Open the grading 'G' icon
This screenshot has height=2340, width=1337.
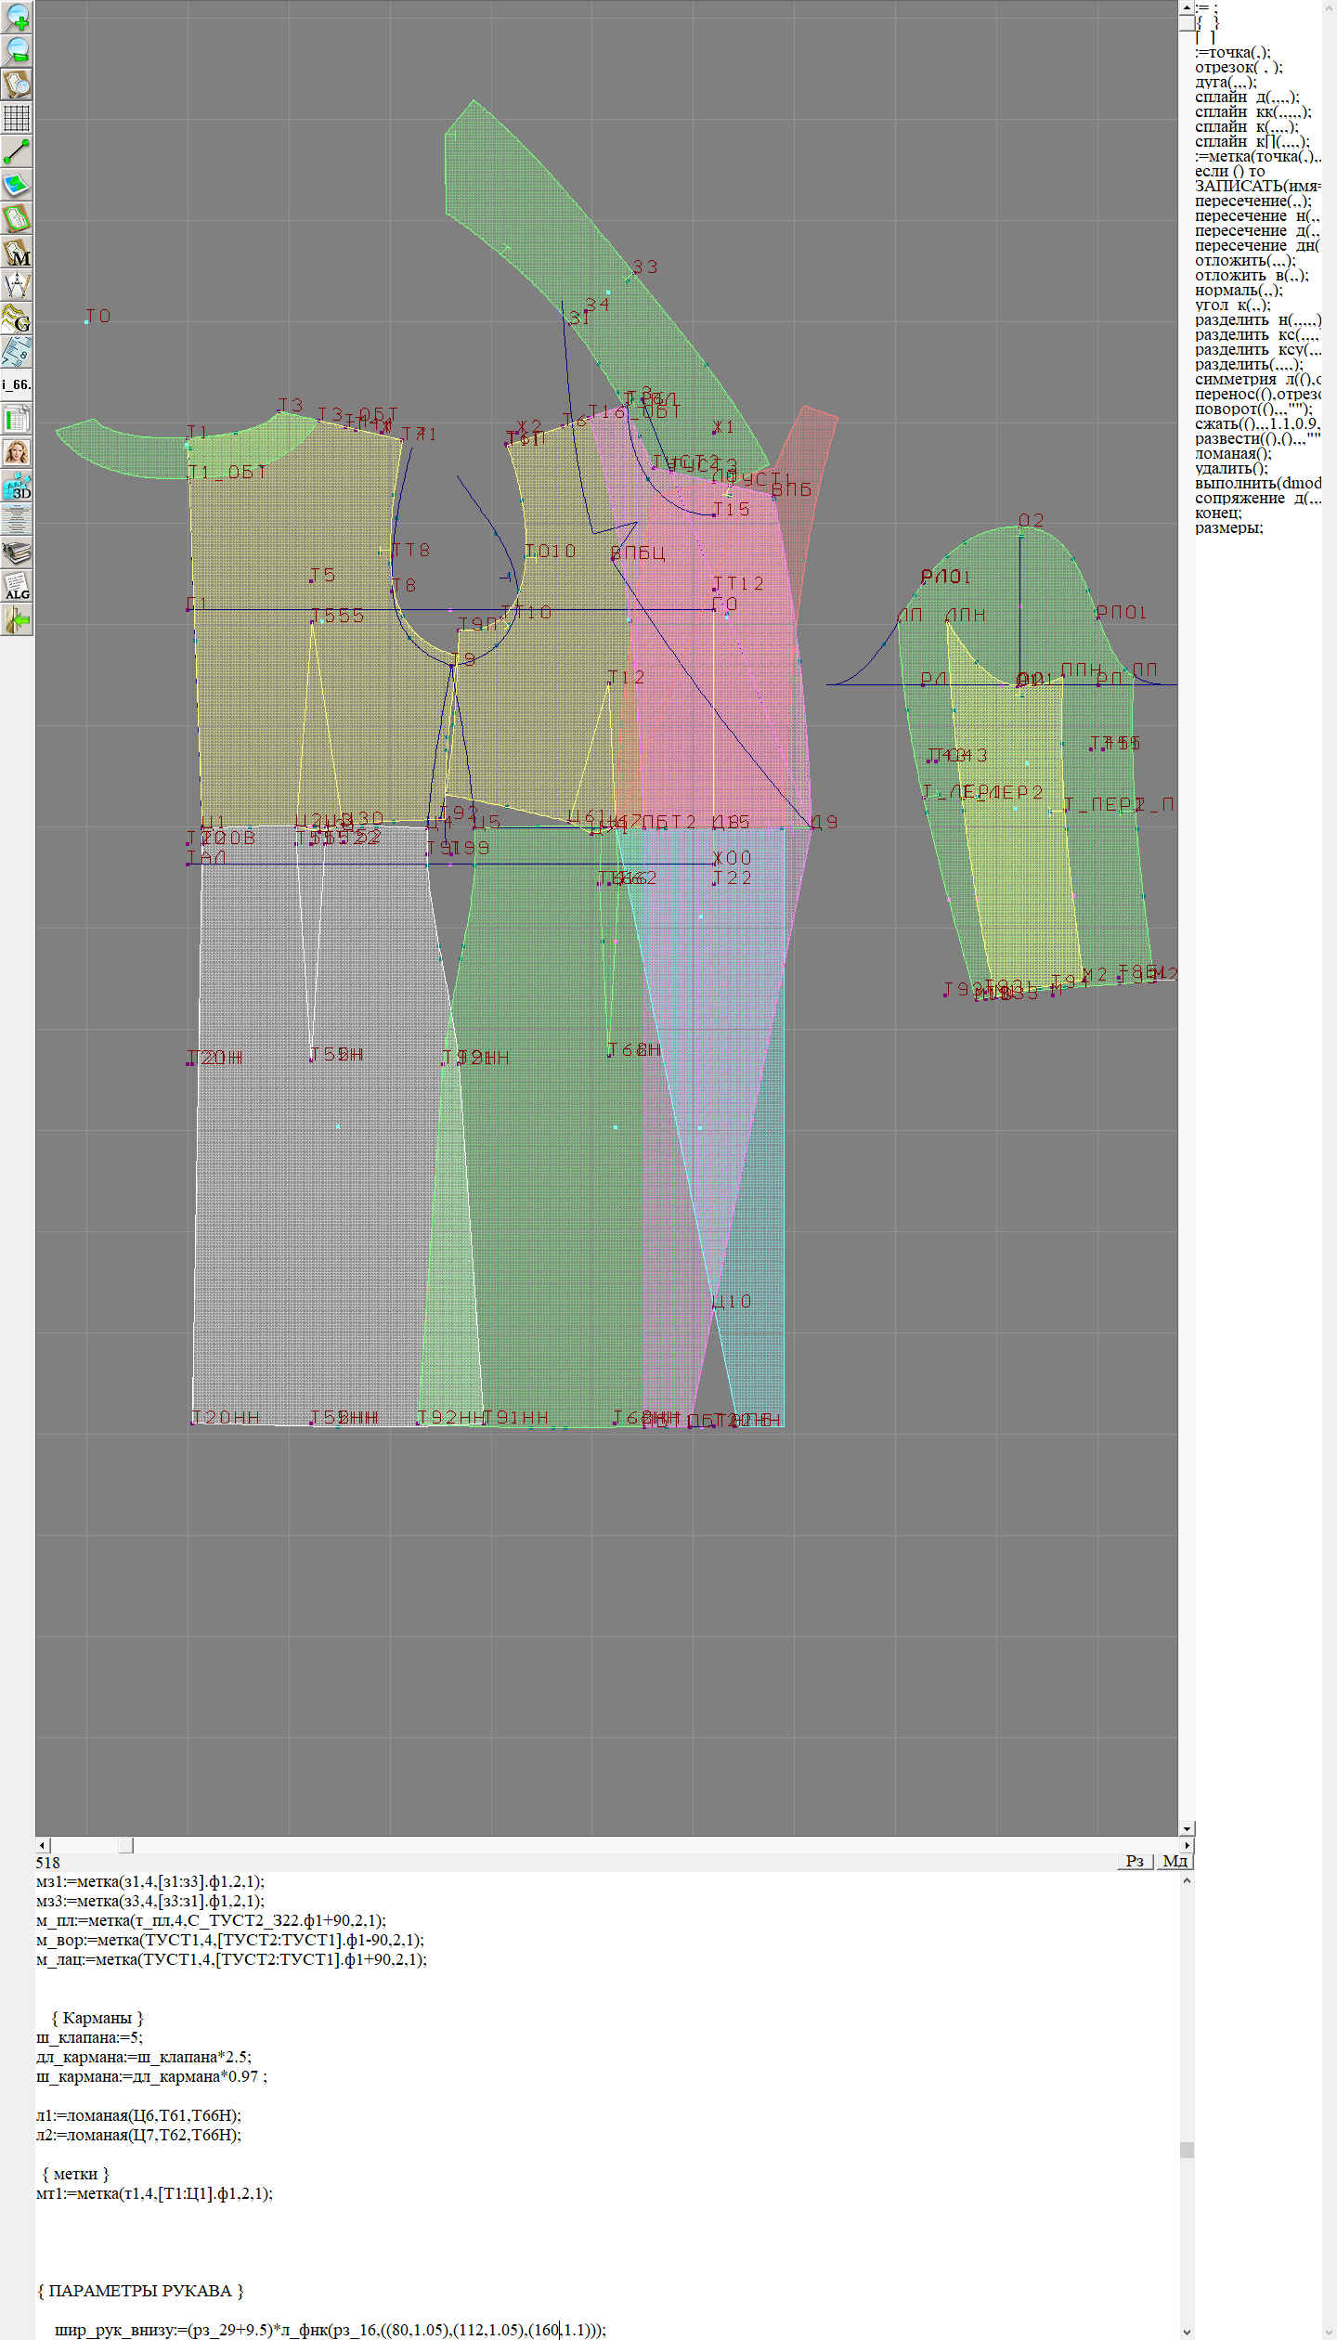tap(17, 318)
